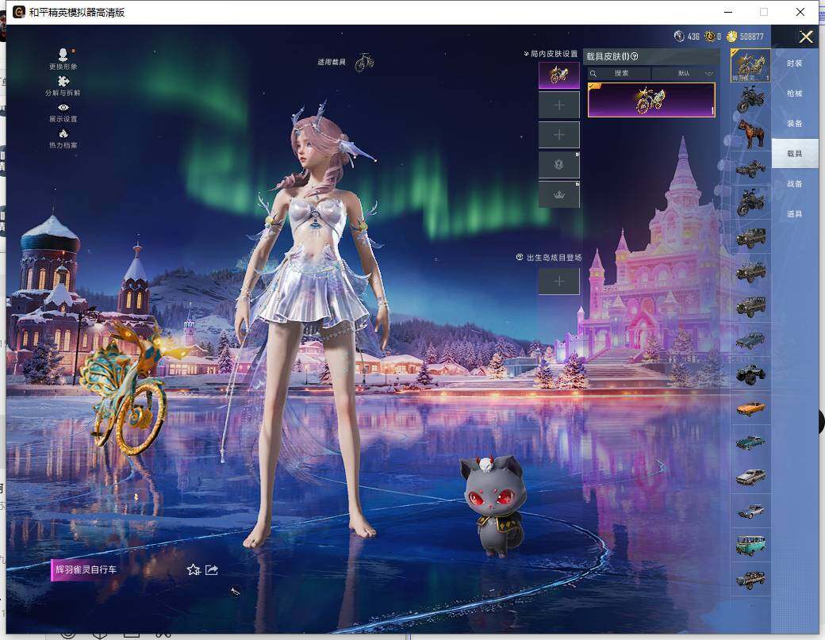Click the share arrow icon beside the star
This screenshot has height=640, width=825.
click(212, 569)
